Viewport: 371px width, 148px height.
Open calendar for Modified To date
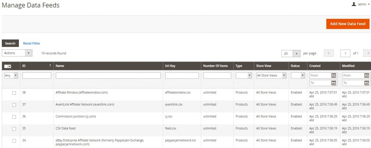[x=366, y=83]
